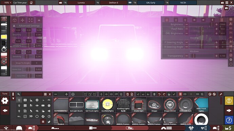This screenshot has width=234, height=131.
Task: Choose the 4x6 Truck Lights fixture
Action: (x=92, y=105)
